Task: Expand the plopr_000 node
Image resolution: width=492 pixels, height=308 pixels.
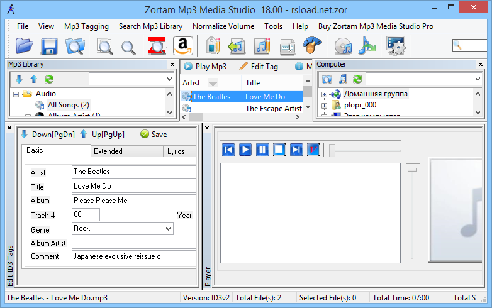Action: 324,106
